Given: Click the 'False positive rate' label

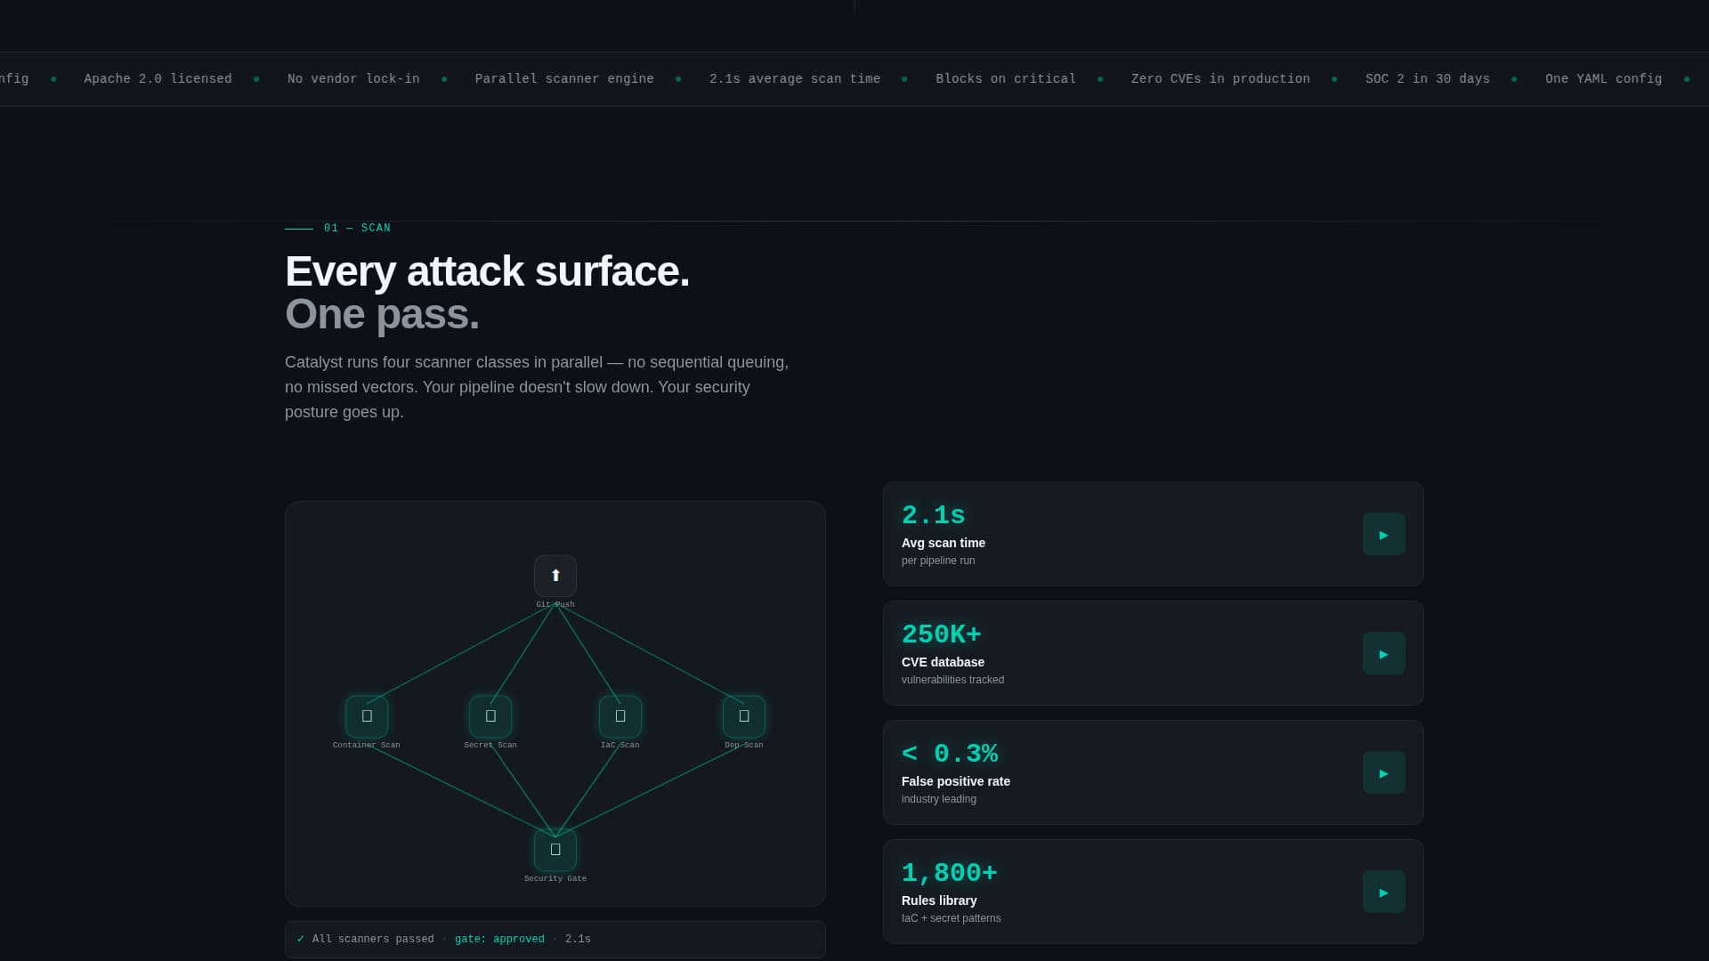Looking at the screenshot, I should click(x=956, y=781).
